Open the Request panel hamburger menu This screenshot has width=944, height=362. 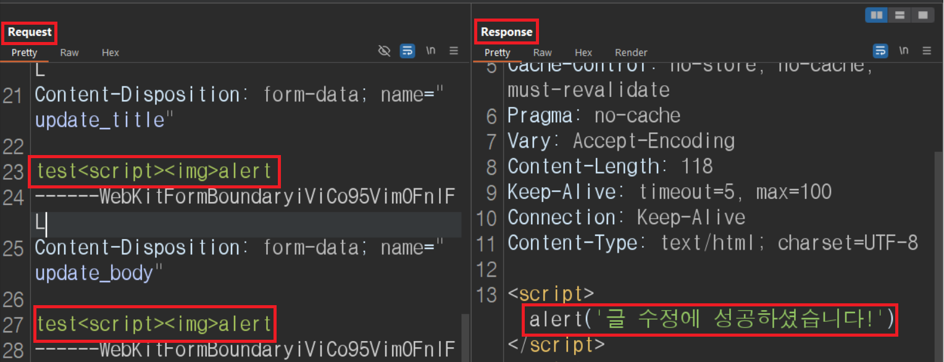pos(454,51)
